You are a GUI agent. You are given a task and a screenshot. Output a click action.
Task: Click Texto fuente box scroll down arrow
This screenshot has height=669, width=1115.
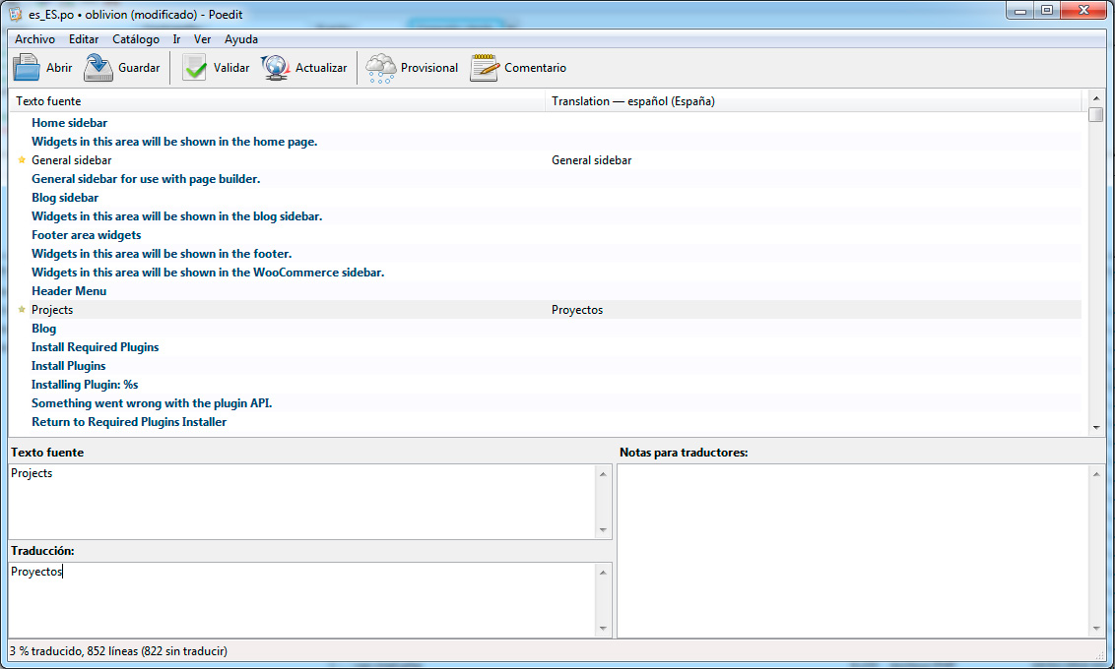603,530
